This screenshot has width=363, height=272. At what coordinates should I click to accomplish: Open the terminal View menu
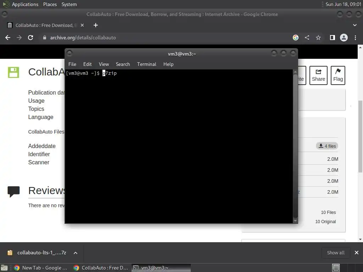pos(104,64)
